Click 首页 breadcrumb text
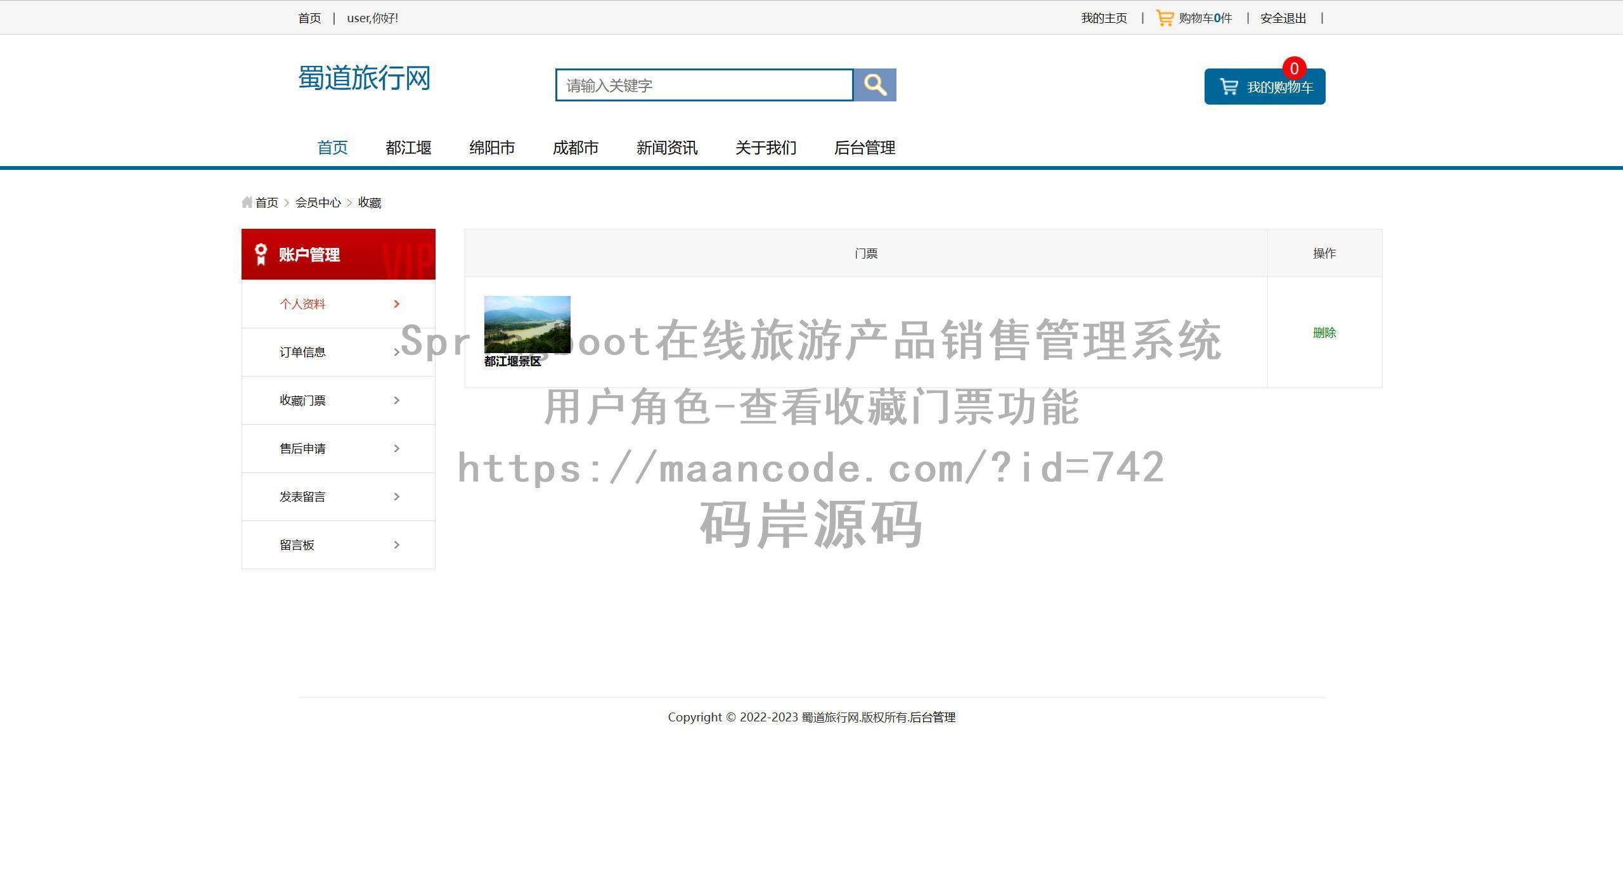 [x=267, y=203]
